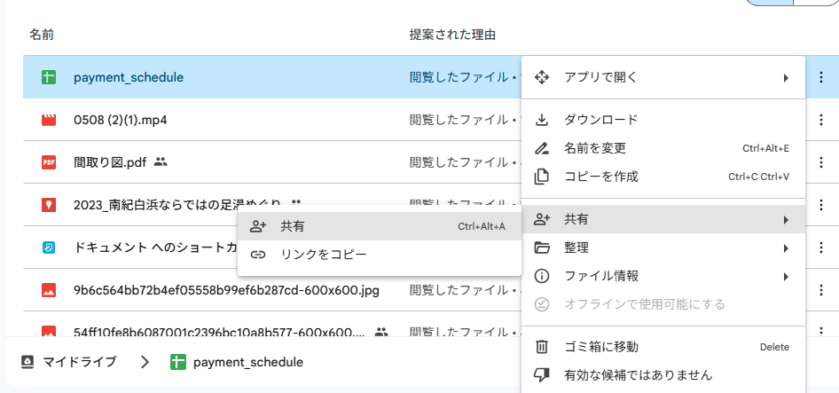Open the 'ファイル情報' submenu
839x393 pixels.
click(663, 276)
